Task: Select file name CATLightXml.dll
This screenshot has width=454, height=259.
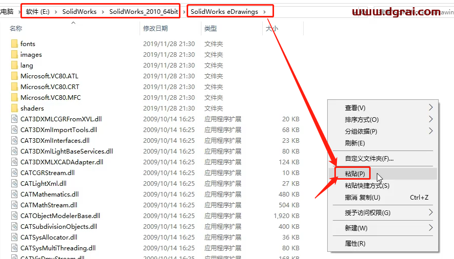Action: (x=43, y=183)
